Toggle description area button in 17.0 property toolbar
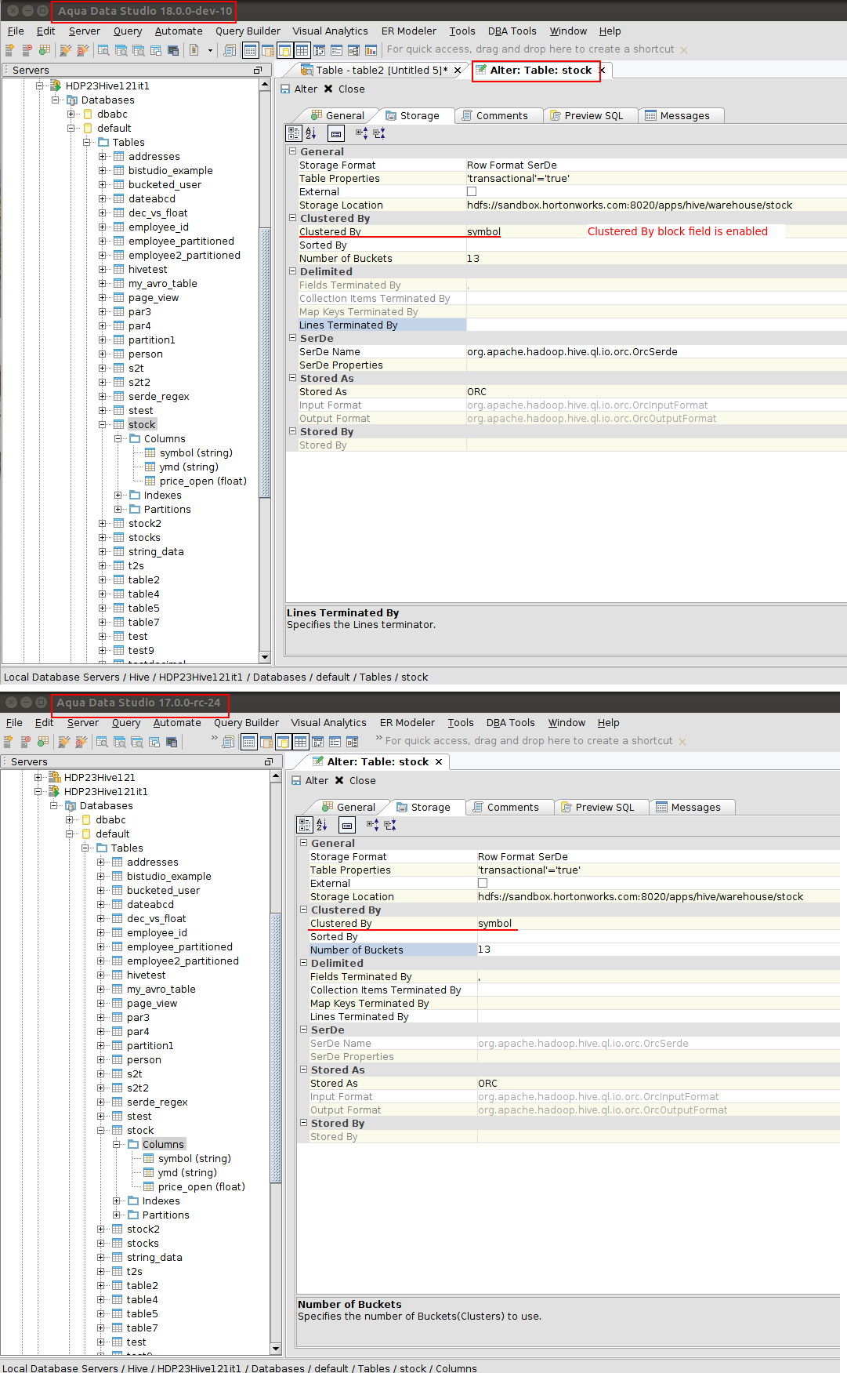Screen dimensions: 847x1373 click(x=347, y=825)
